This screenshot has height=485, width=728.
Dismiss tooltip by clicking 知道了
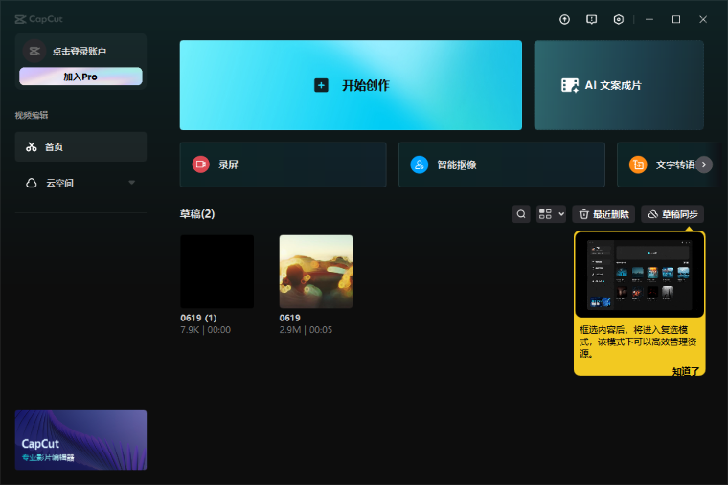tap(686, 371)
